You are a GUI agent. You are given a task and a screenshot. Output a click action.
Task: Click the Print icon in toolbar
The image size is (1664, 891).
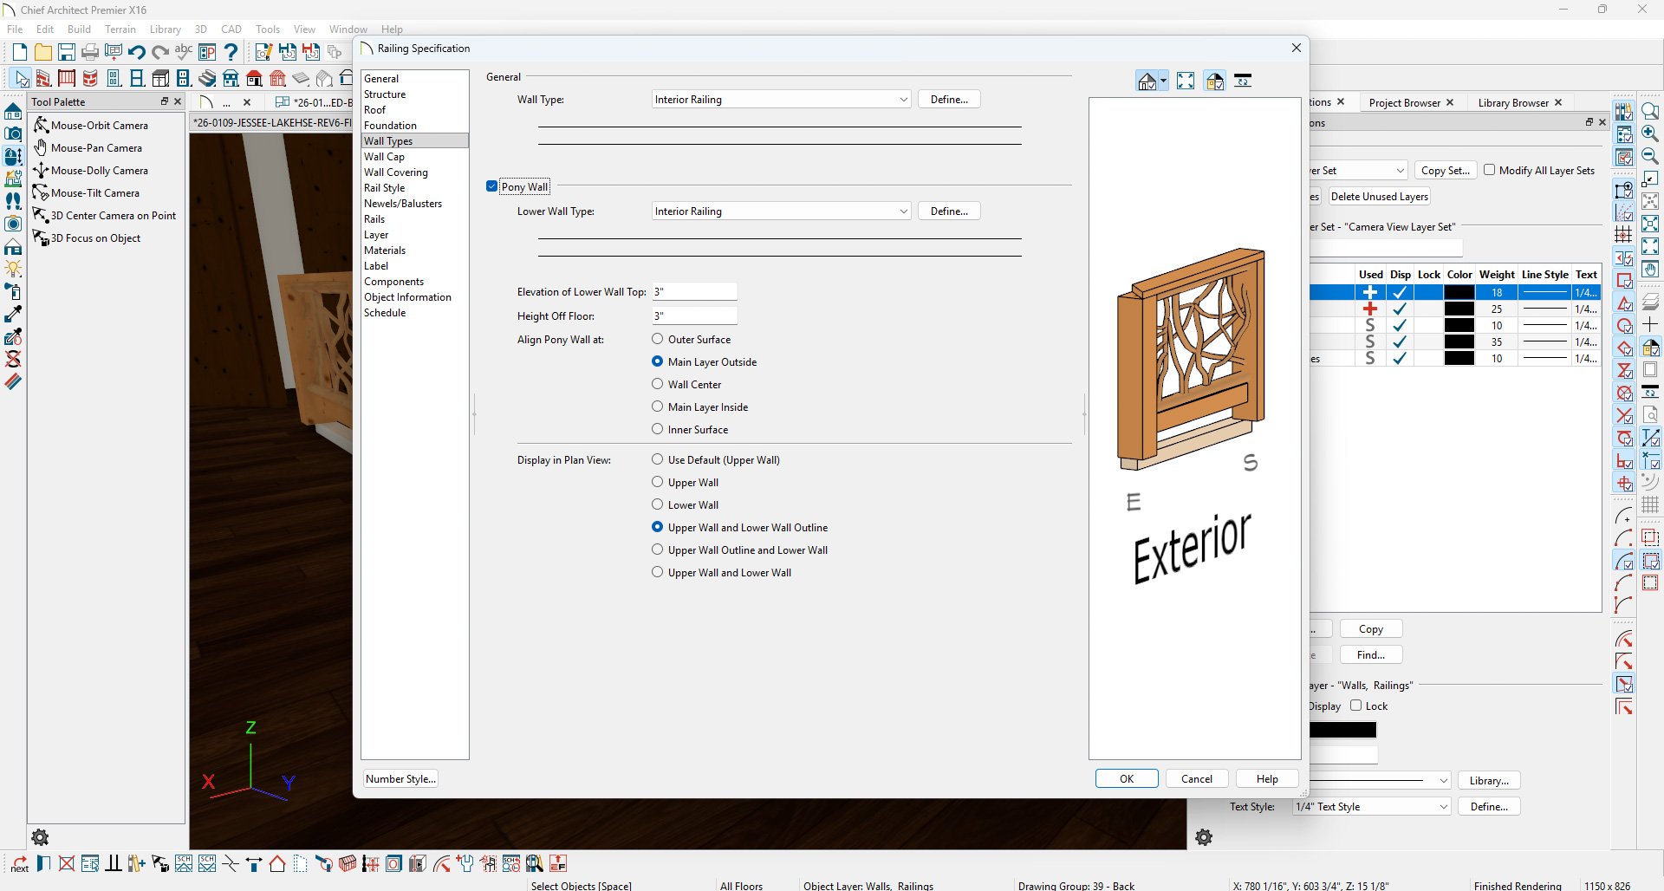(89, 52)
